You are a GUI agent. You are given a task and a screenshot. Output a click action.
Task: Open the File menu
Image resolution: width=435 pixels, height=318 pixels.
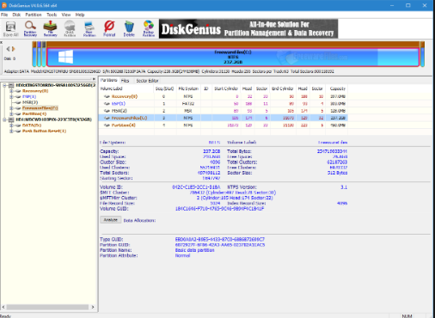click(4, 15)
